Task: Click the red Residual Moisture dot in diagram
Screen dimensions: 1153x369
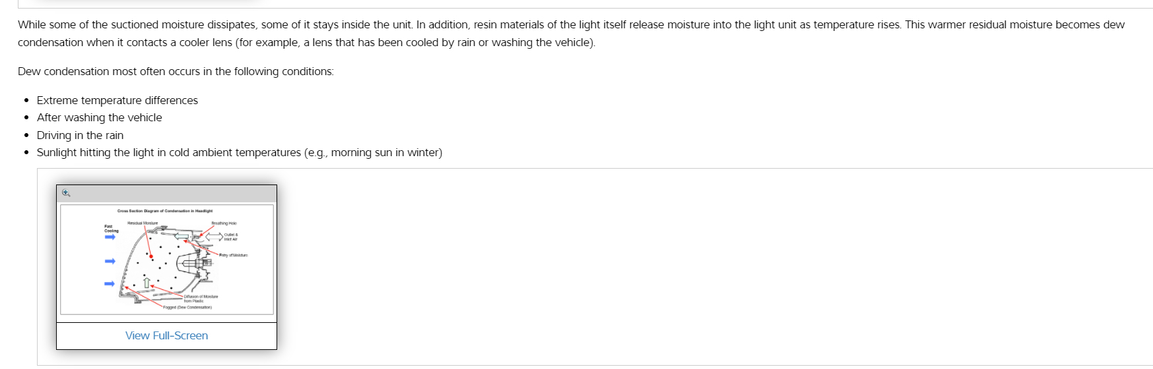Action: [151, 256]
